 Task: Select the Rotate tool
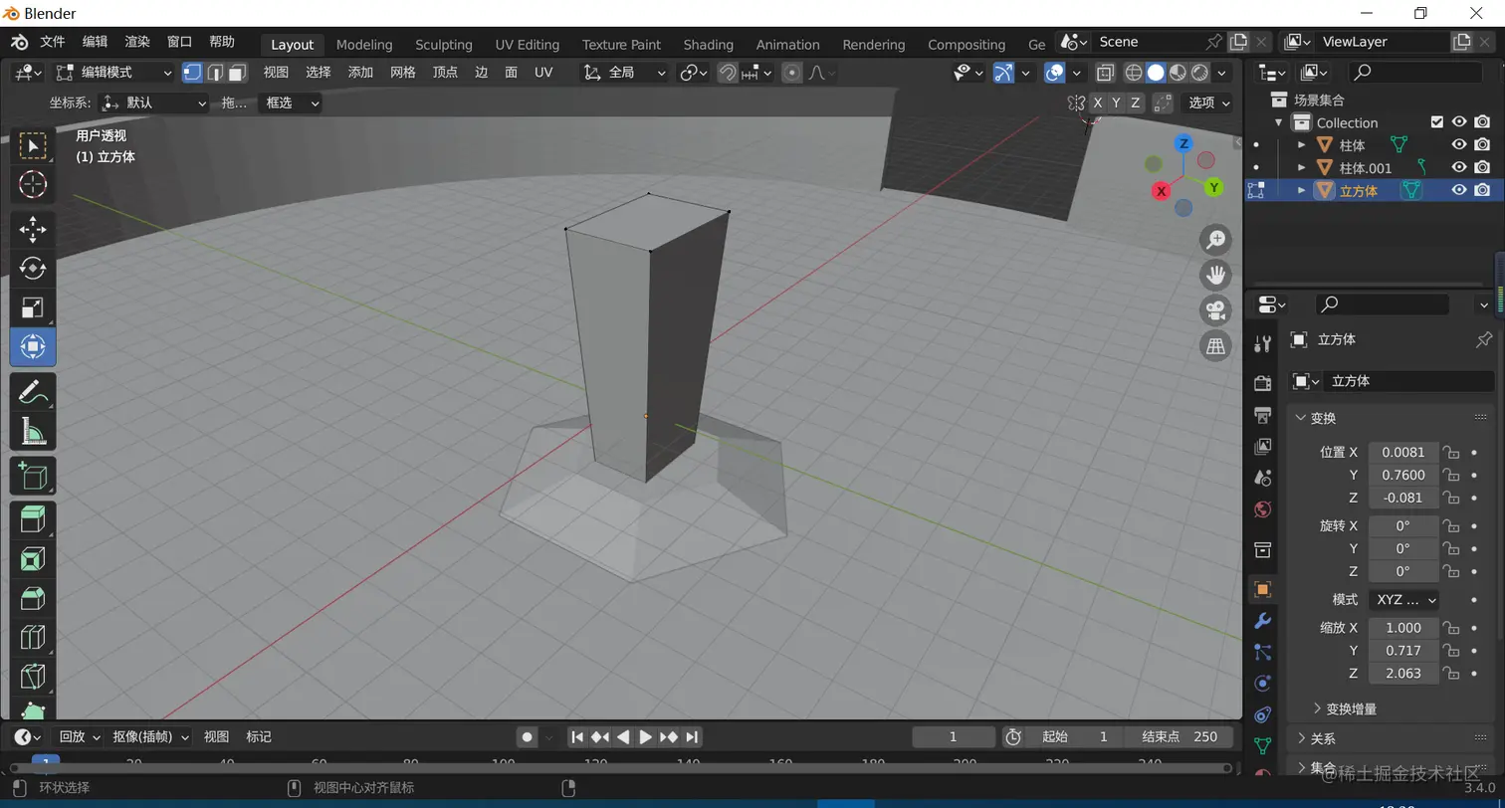[x=33, y=269]
